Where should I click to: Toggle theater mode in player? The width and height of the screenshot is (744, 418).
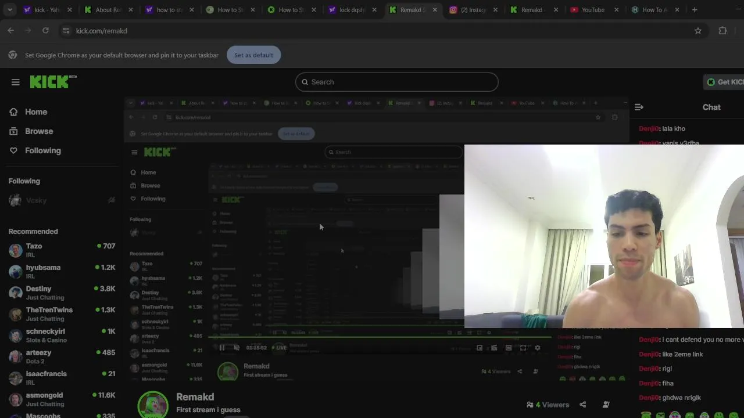tap(508, 348)
